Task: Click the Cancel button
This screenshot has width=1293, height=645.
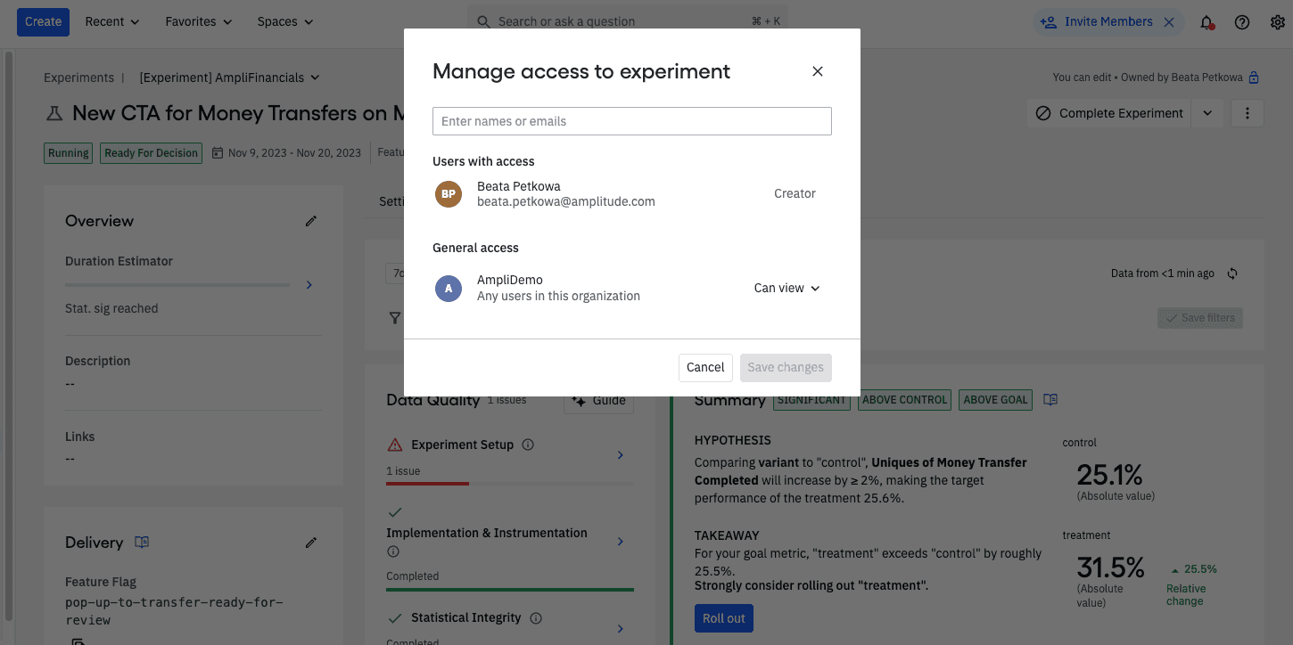Action: 704,367
